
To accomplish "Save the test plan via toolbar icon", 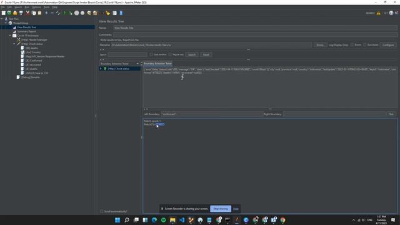I will click(x=21, y=13).
